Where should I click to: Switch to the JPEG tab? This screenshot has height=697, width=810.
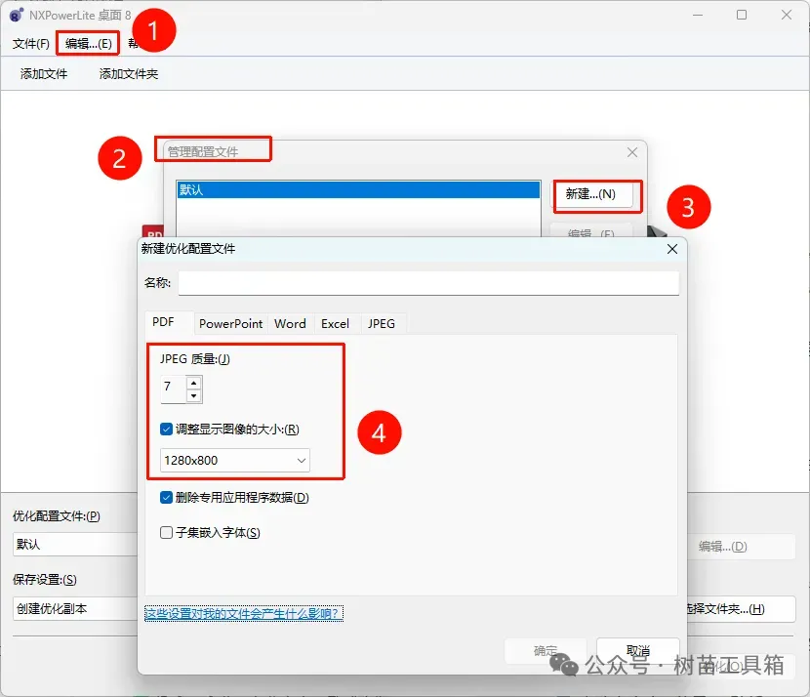click(382, 324)
